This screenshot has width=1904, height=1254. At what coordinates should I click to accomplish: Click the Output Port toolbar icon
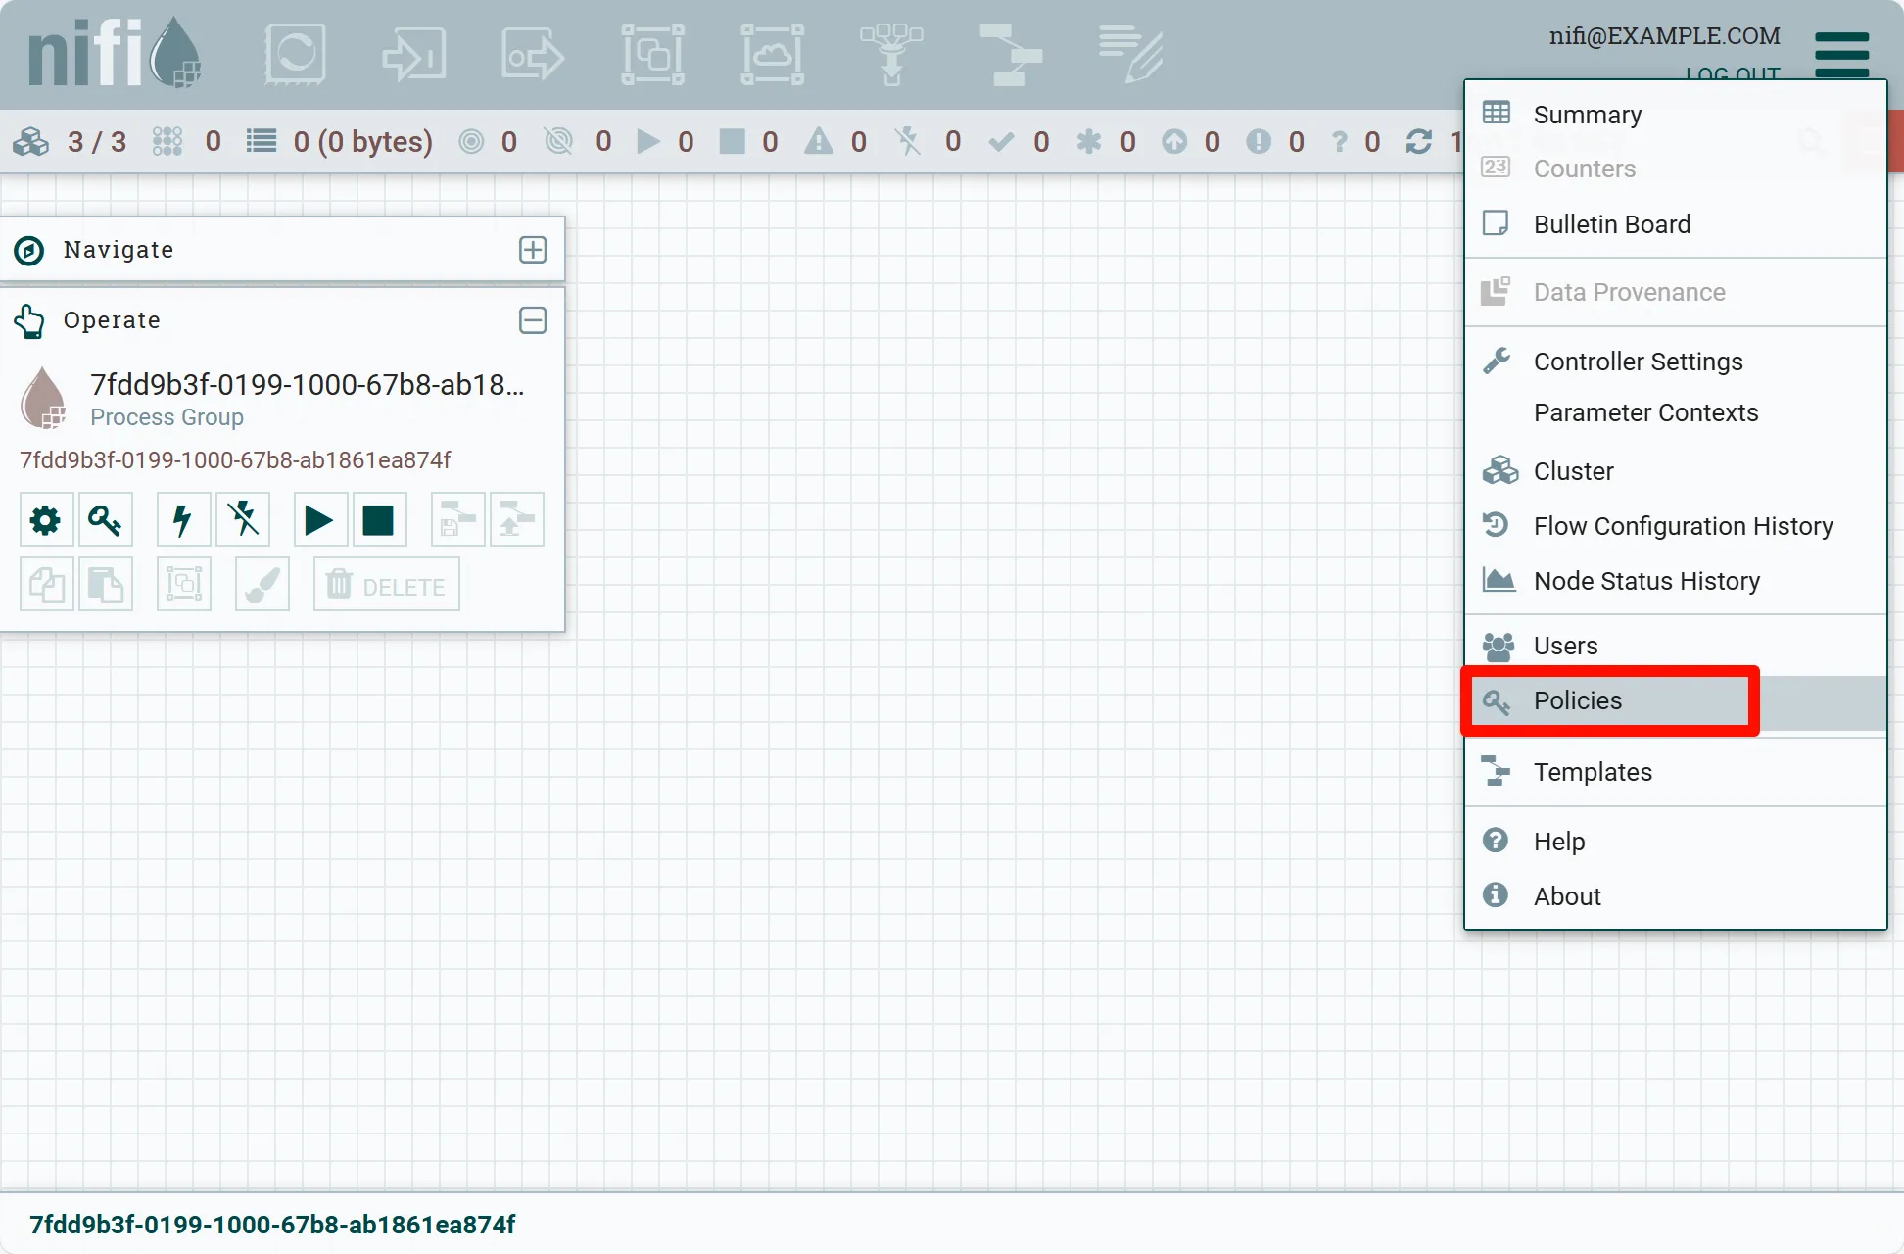coord(533,54)
